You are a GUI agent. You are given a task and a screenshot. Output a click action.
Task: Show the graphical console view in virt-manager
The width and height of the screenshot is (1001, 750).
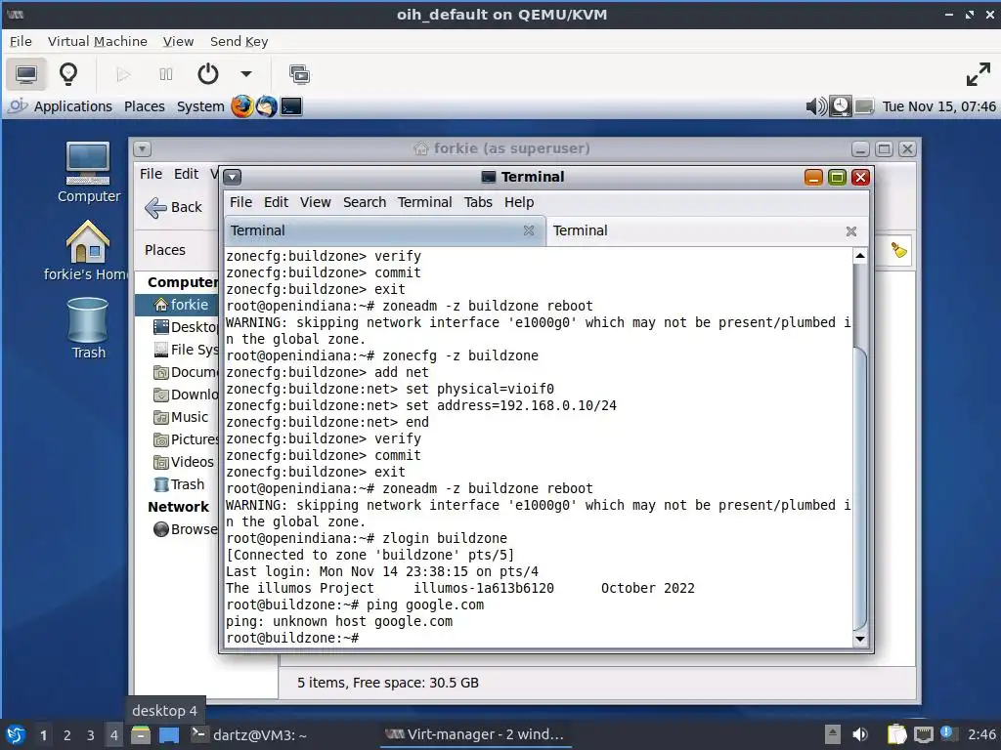point(26,74)
